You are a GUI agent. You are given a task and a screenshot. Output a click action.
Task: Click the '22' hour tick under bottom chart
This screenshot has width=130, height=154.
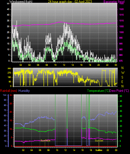pyautogui.click(x=108, y=150)
